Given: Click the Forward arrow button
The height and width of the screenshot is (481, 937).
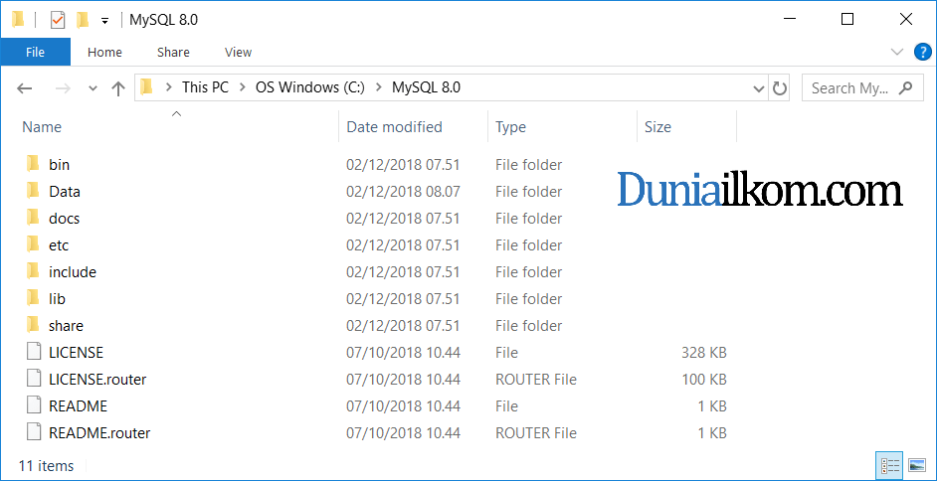Looking at the screenshot, I should click(x=62, y=88).
